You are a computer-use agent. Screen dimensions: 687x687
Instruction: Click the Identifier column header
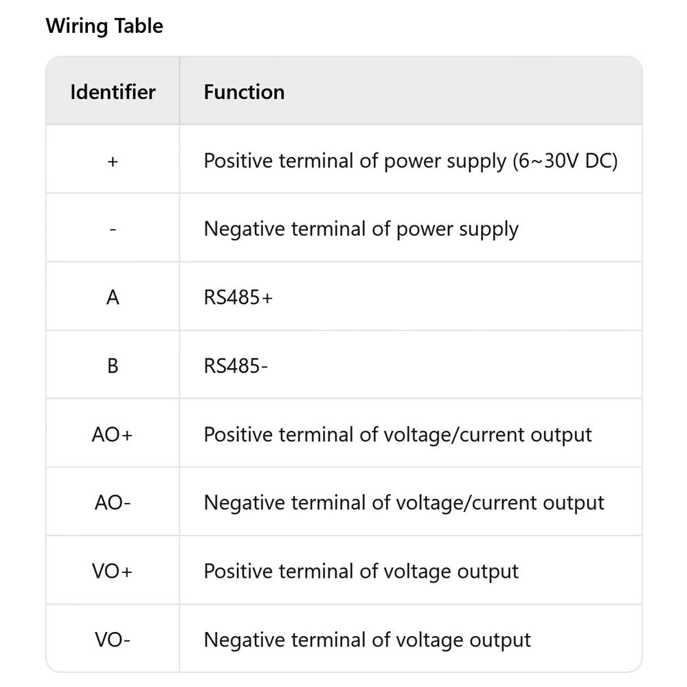click(113, 92)
